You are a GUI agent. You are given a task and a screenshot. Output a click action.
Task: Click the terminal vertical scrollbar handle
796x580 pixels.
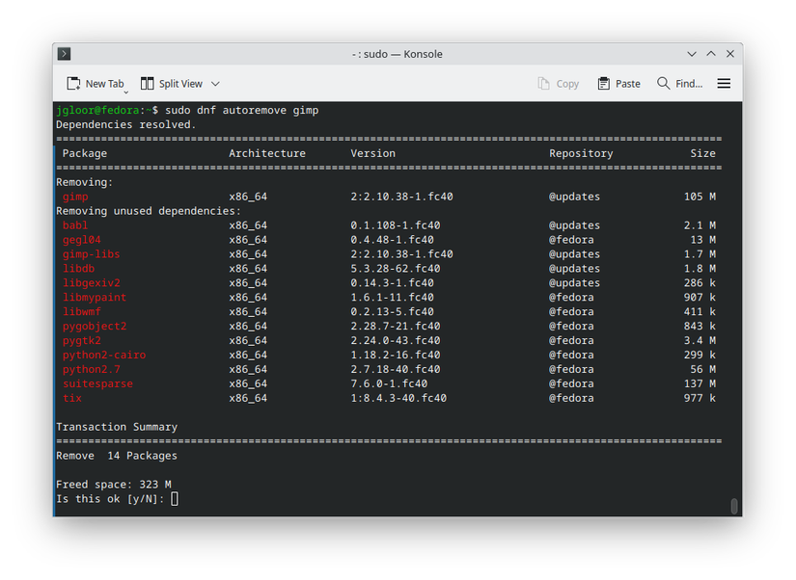[x=734, y=506]
